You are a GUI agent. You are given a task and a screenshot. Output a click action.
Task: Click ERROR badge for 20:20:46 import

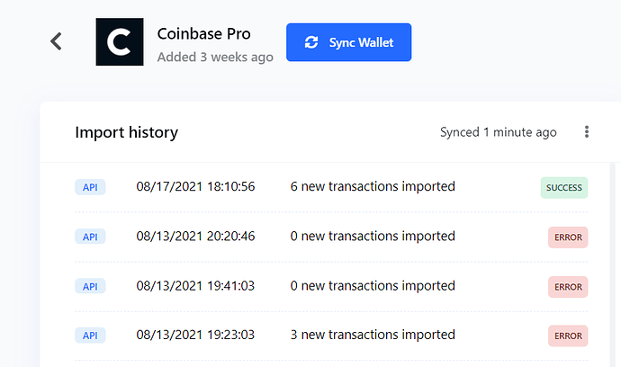(x=568, y=237)
